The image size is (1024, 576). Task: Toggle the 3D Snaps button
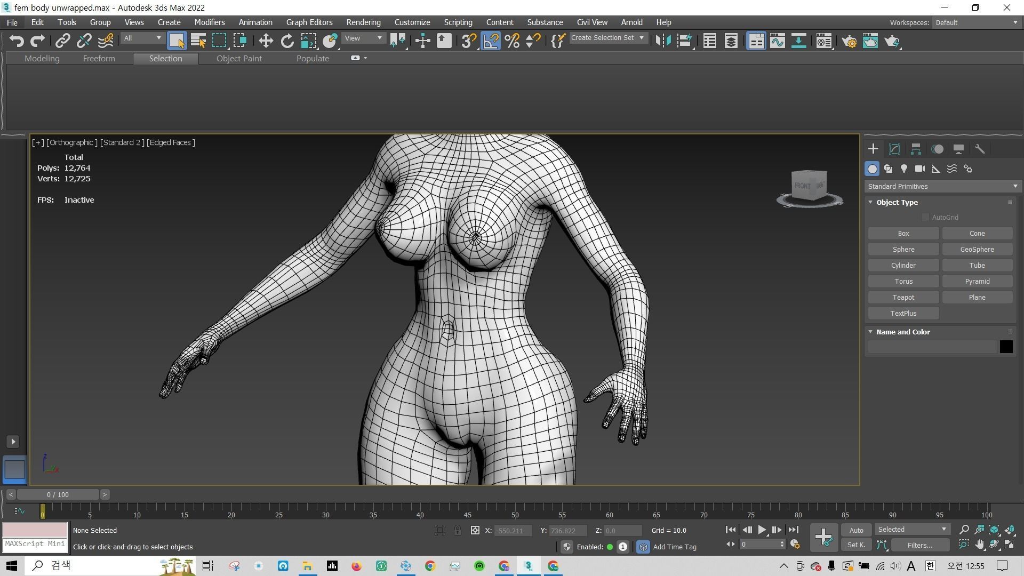pyautogui.click(x=469, y=41)
